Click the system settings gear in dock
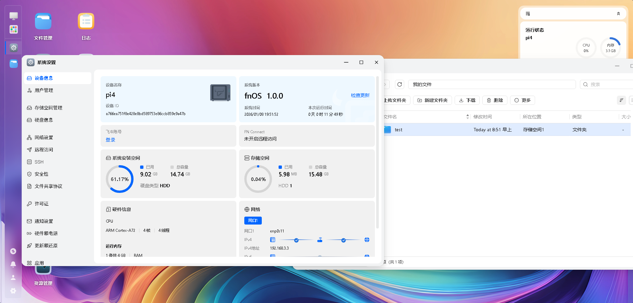The height and width of the screenshot is (303, 633). click(14, 48)
